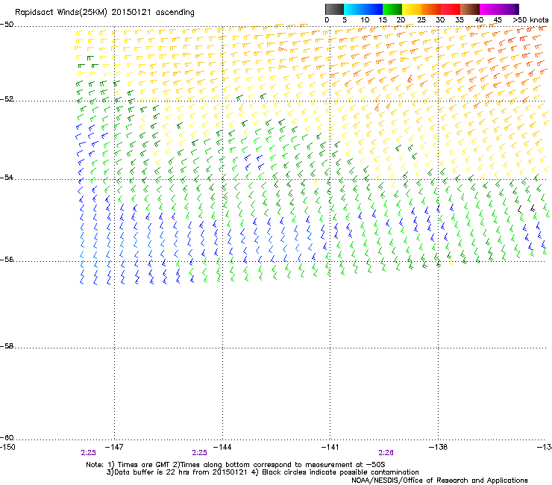Click the latitude label -50
552x485 pixels.
[x=7, y=25]
